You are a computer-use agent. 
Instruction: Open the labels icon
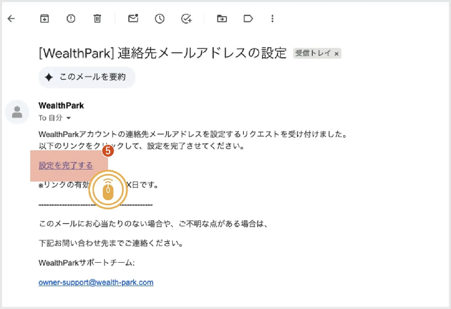[x=248, y=19]
